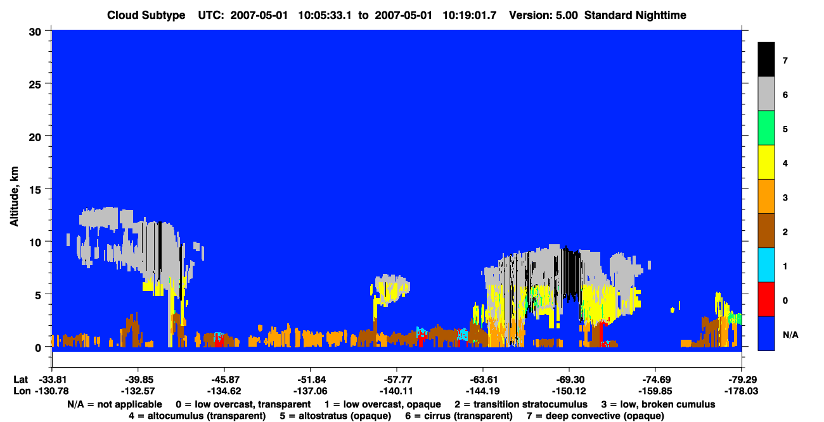Screen dimensions: 824x422
Task: Click the red swatch labeled 0
Action: pyautogui.click(x=766, y=299)
